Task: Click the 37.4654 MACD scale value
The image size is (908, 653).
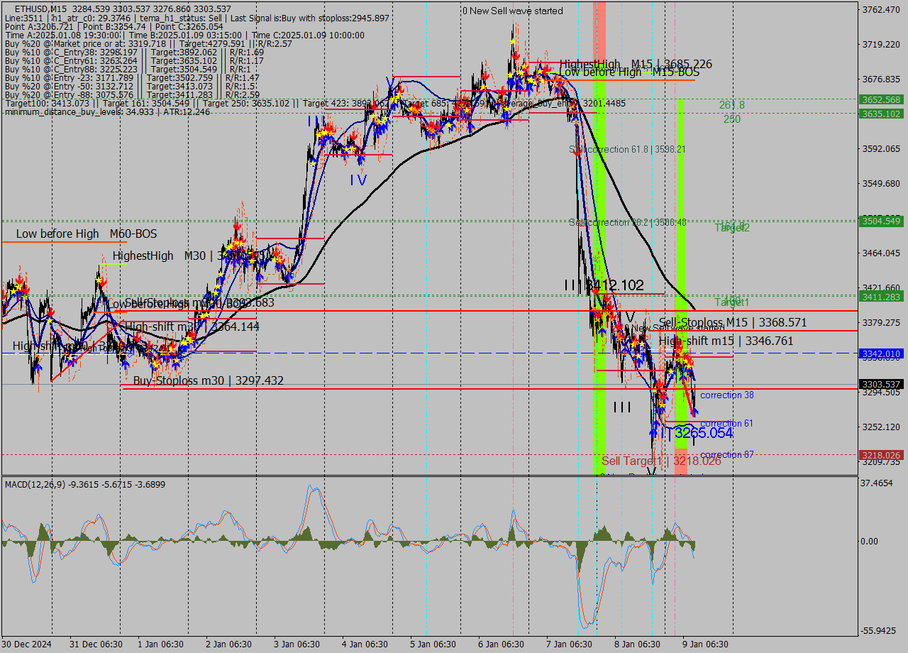Action: (x=878, y=483)
